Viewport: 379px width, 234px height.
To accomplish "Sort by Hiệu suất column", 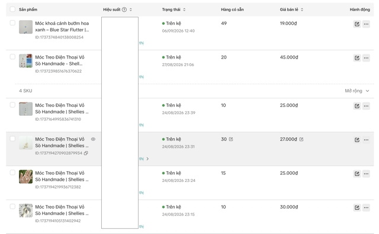I will click(x=130, y=9).
